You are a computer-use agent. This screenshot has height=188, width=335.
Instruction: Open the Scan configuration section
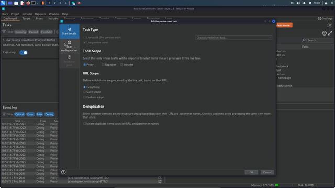[69, 46]
